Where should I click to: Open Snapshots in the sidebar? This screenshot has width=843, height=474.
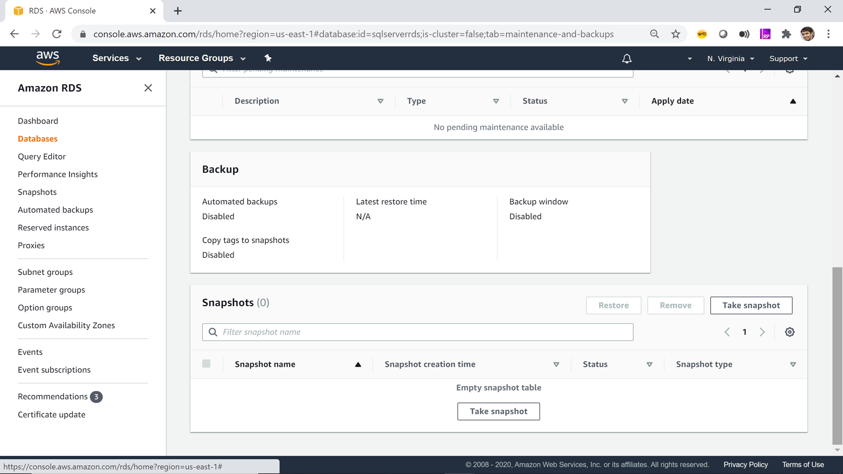[37, 192]
